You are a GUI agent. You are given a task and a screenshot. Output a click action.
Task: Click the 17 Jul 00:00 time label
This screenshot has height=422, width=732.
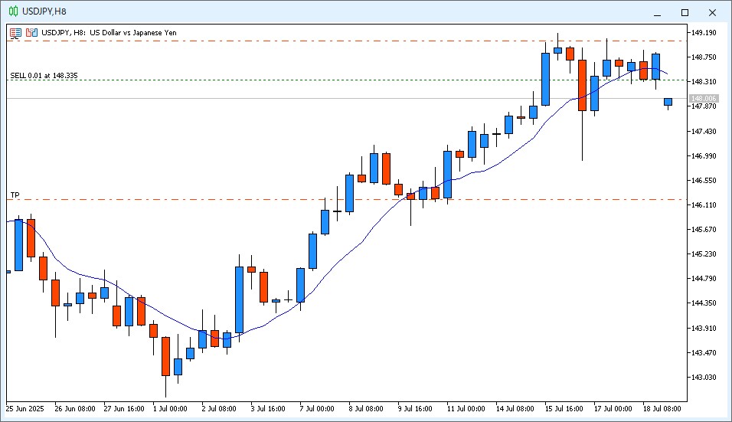pos(613,409)
